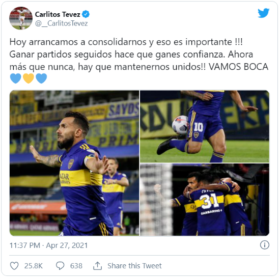Click the Carlitos Tevez display name
This screenshot has width=280, height=278.
[x=58, y=14]
